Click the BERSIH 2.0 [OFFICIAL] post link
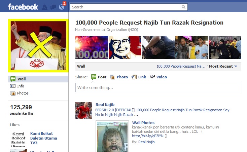Viewport: 247px width, 152px height. [115, 110]
